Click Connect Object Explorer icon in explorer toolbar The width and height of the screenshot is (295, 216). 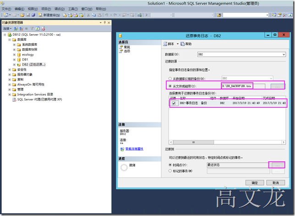click(x=16, y=28)
